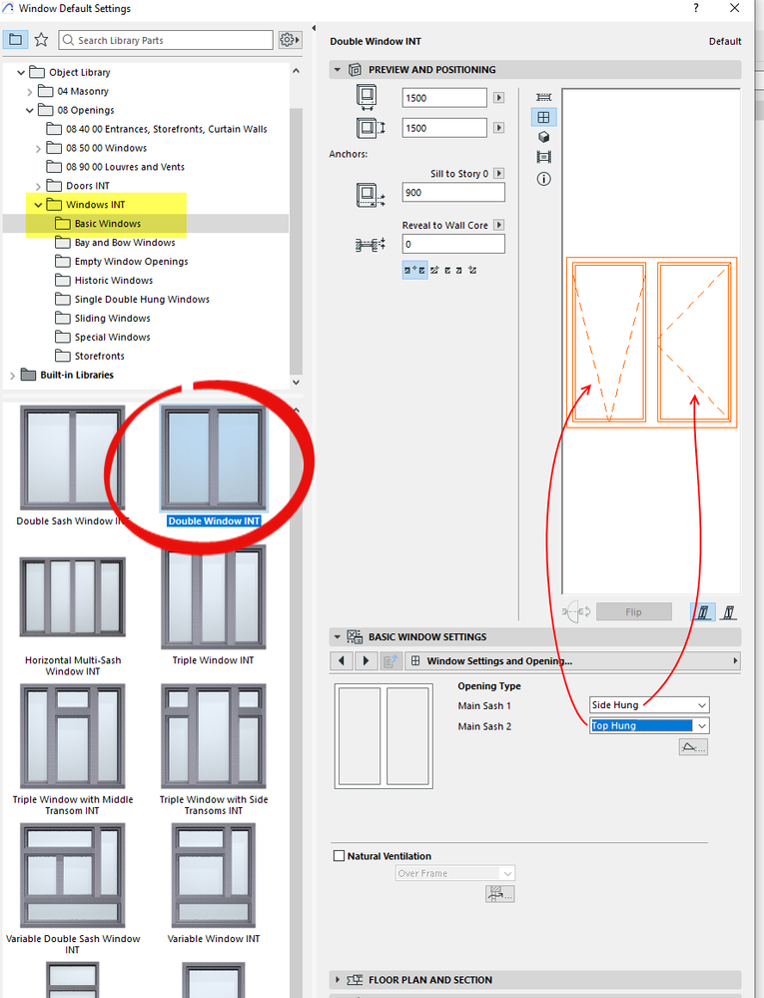The image size is (764, 998).
Task: Select the Historic Windows folder
Action: [x=113, y=280]
